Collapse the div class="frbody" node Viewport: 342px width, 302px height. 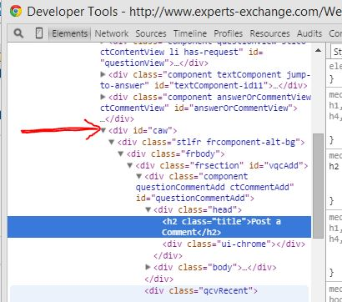tap(121, 154)
